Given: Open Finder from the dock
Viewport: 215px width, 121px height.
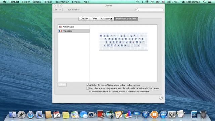Looking at the screenshot, I should 13,115.
